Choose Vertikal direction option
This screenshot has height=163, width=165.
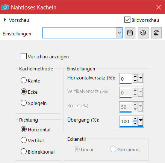[x=24, y=140]
